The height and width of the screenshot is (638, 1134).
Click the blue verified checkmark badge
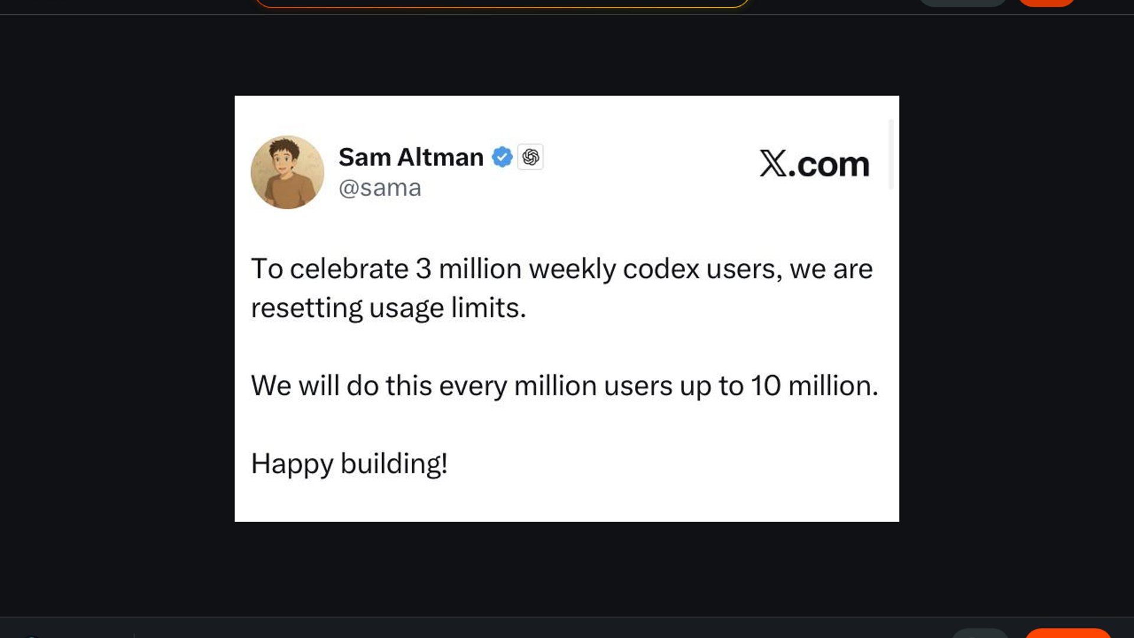[x=502, y=157]
